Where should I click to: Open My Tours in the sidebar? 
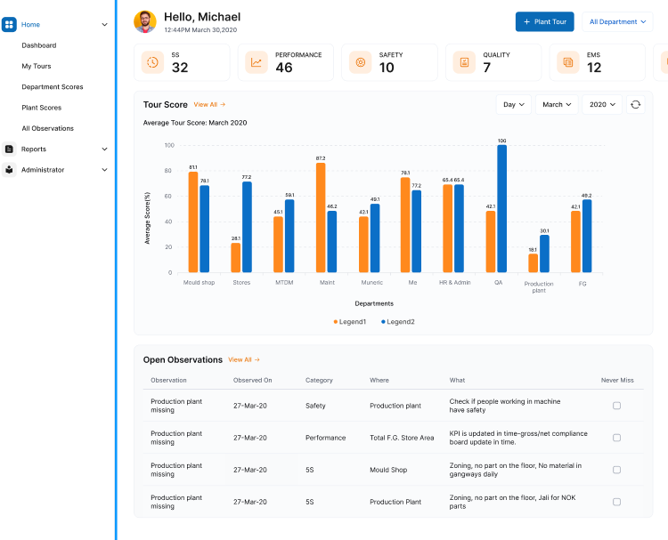pyautogui.click(x=37, y=66)
